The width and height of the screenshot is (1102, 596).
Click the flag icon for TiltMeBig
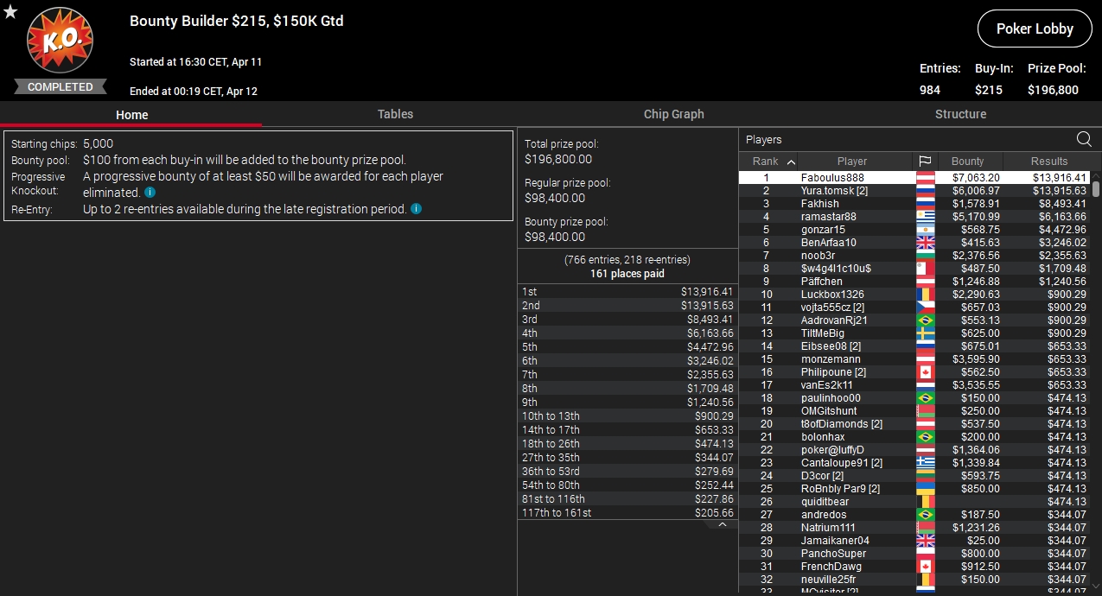tap(925, 333)
